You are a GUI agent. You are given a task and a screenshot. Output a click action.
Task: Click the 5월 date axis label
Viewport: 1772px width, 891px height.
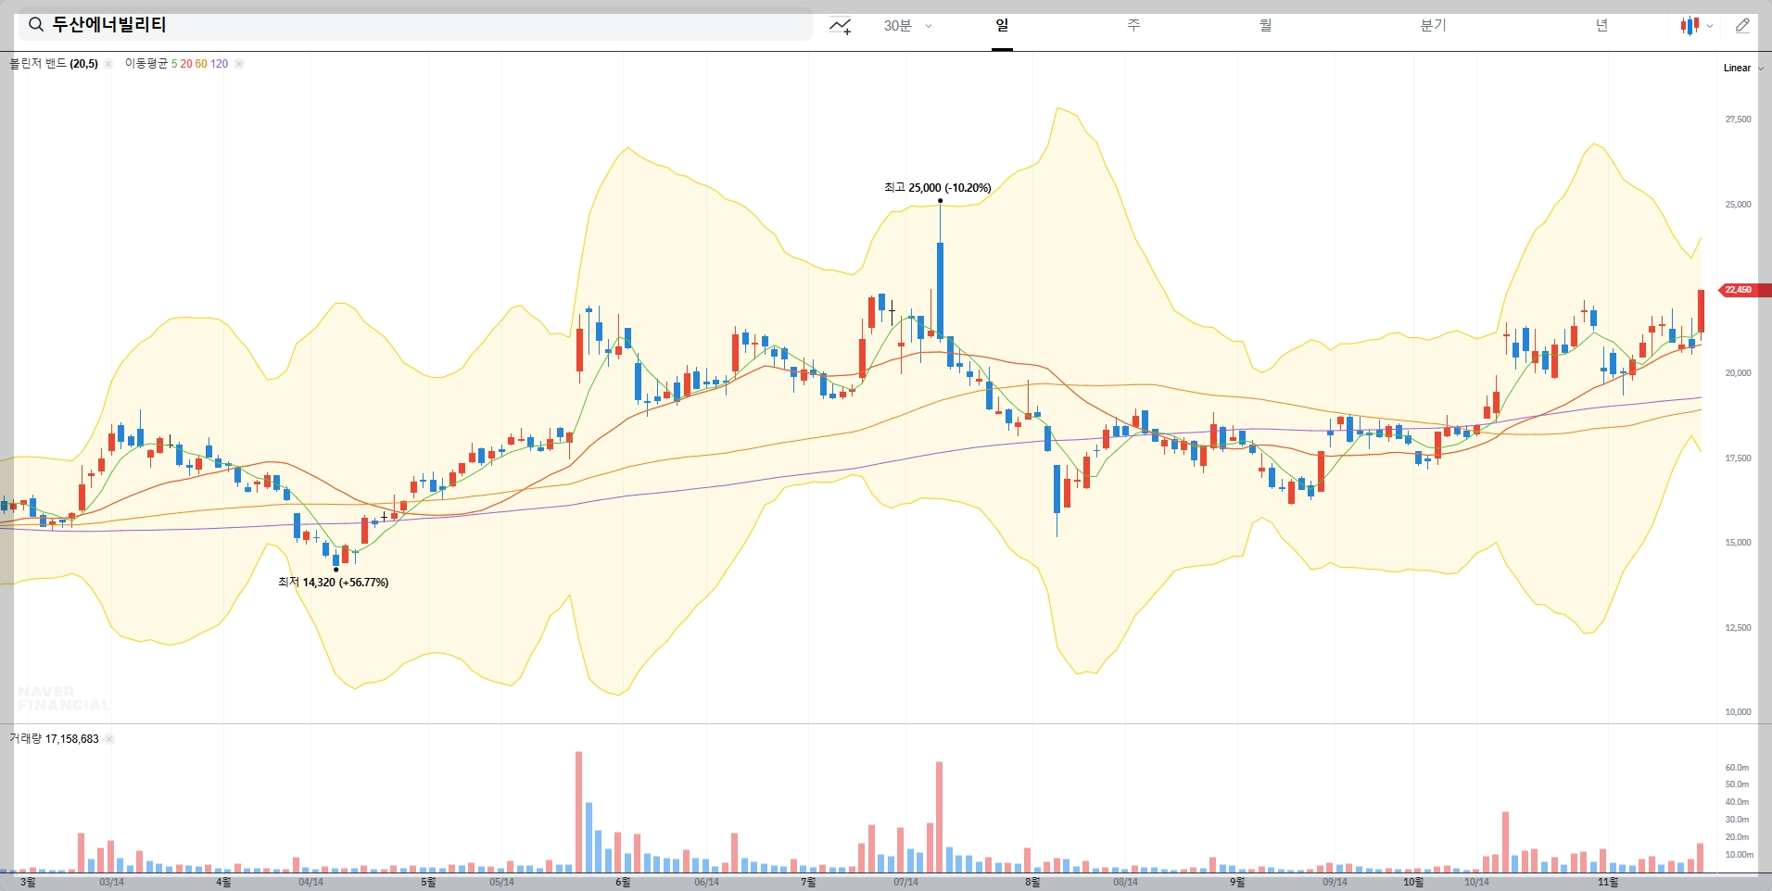coord(428,882)
